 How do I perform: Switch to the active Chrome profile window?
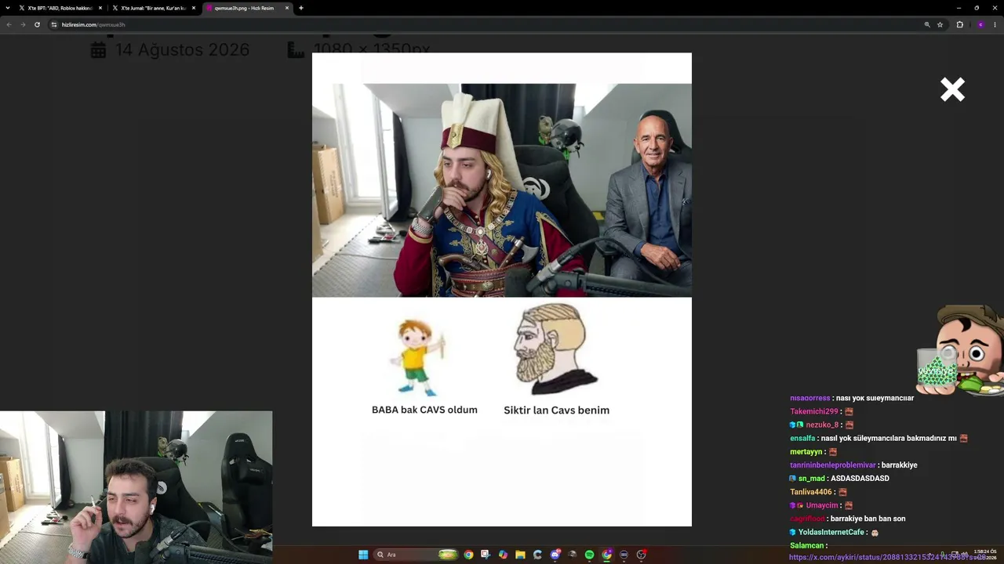pos(606,555)
